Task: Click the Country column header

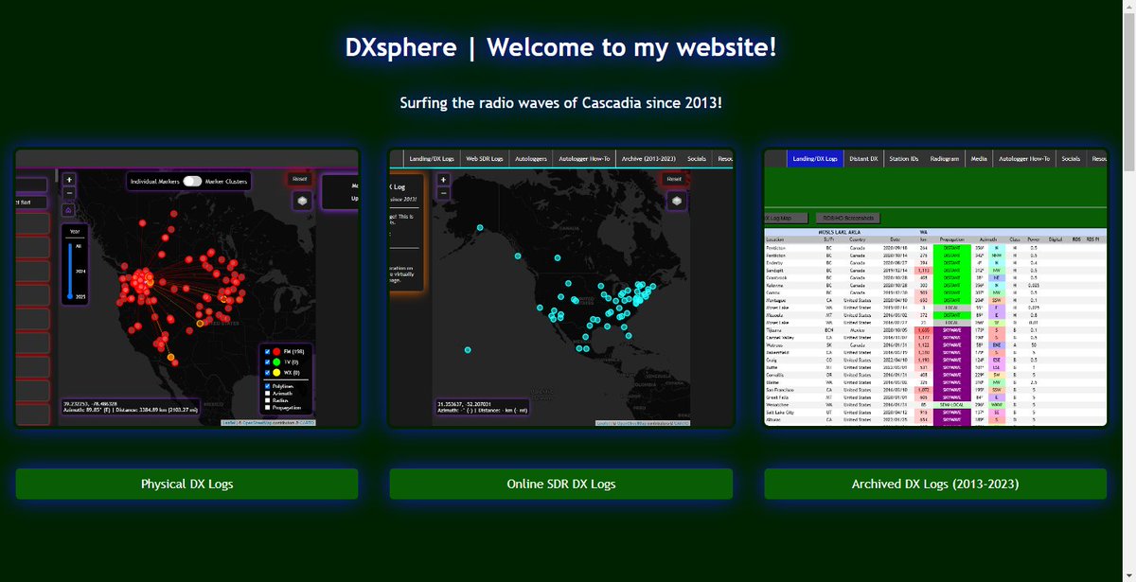Action: pos(857,239)
